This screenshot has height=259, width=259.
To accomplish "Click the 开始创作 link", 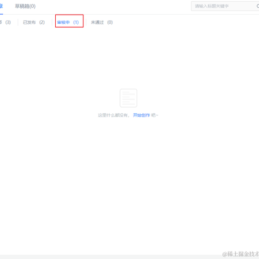I will (x=141, y=115).
